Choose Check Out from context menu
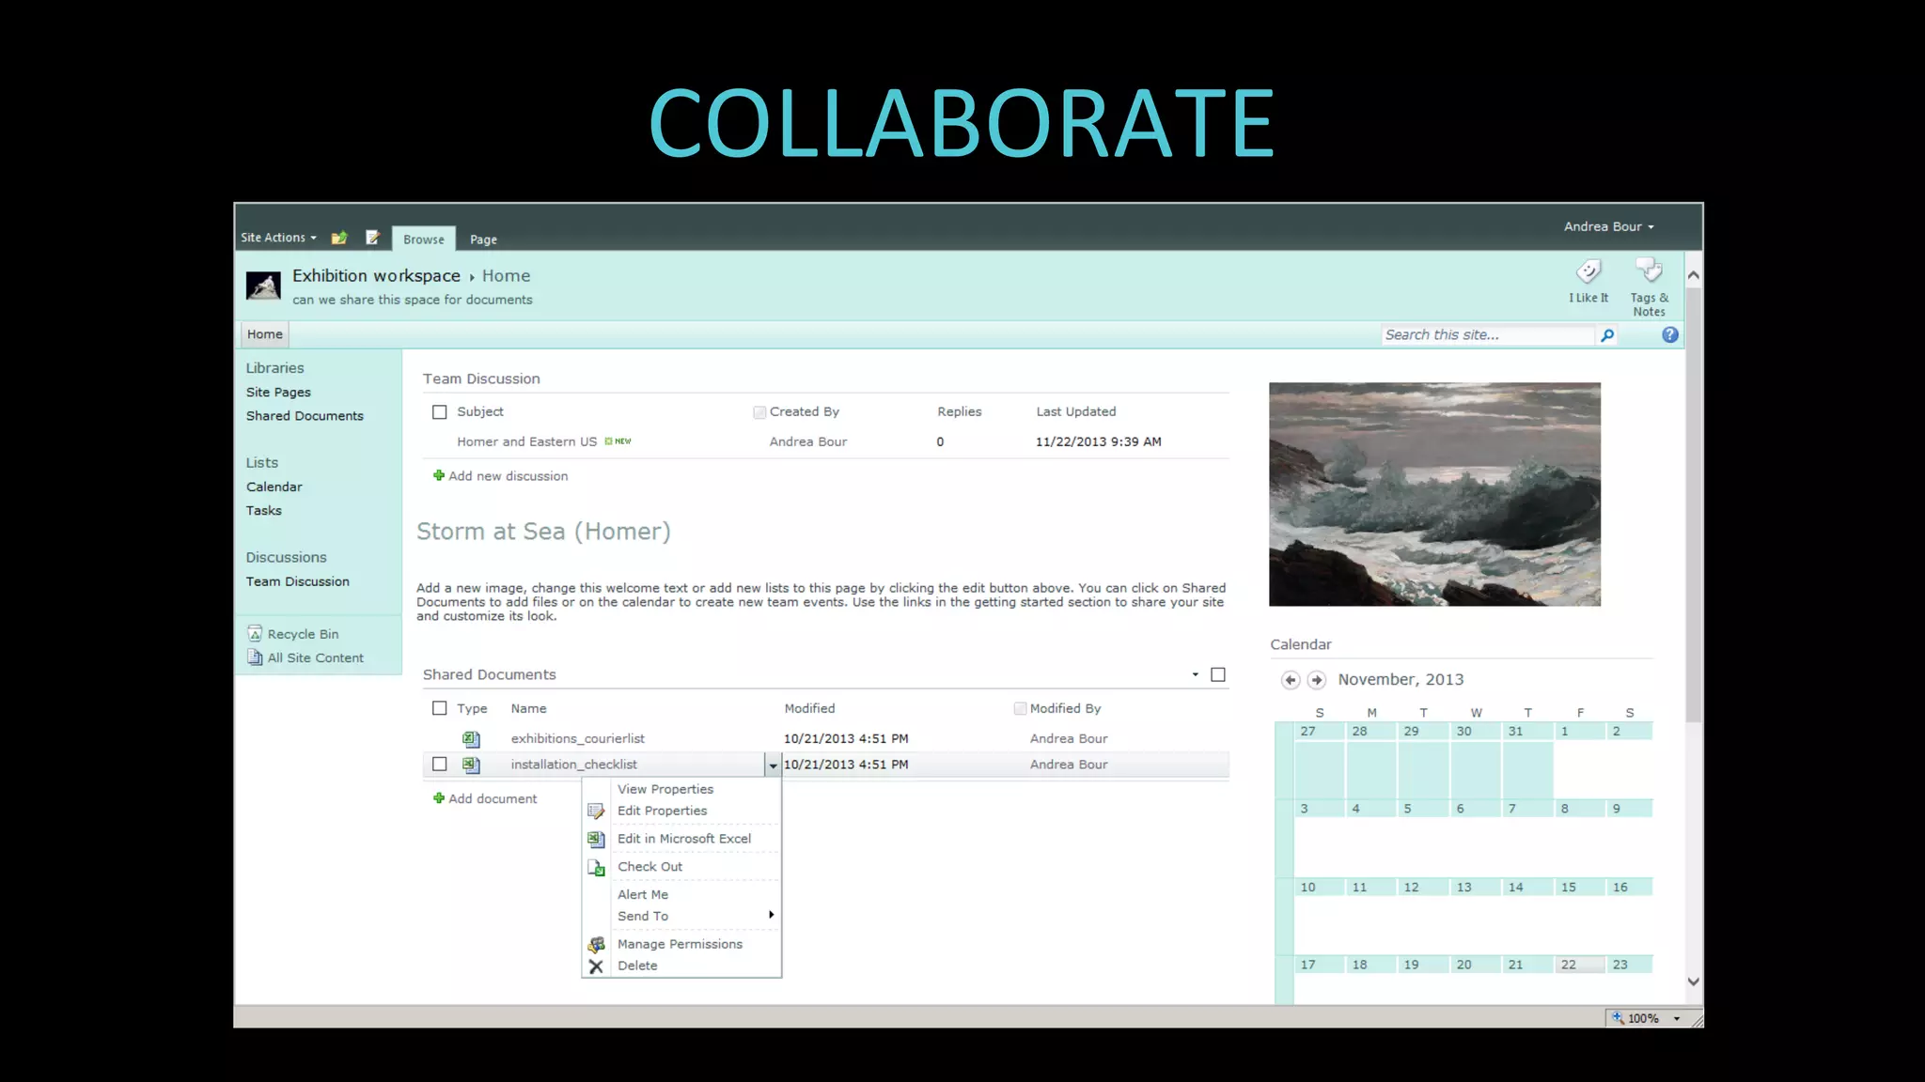The image size is (1925, 1082). (x=649, y=867)
